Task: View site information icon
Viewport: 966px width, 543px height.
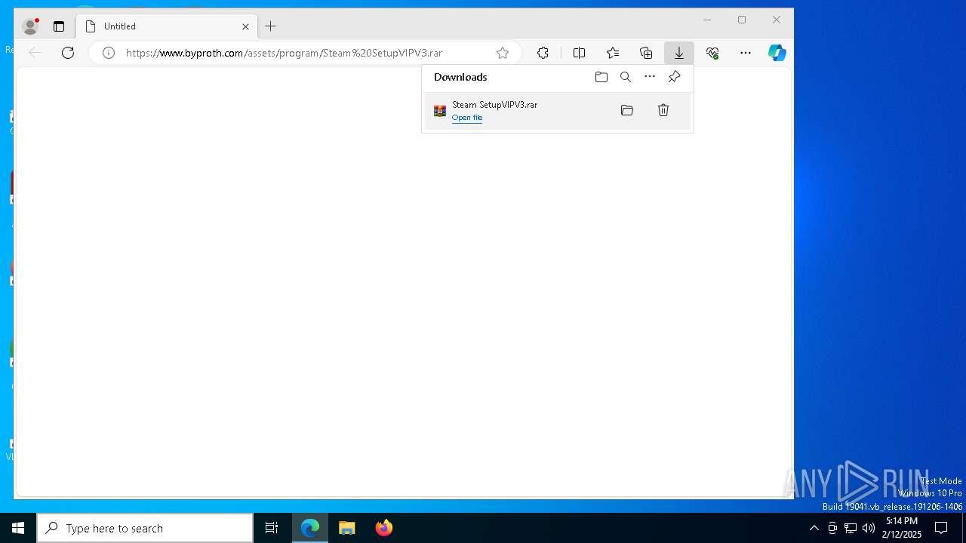Action: point(109,53)
